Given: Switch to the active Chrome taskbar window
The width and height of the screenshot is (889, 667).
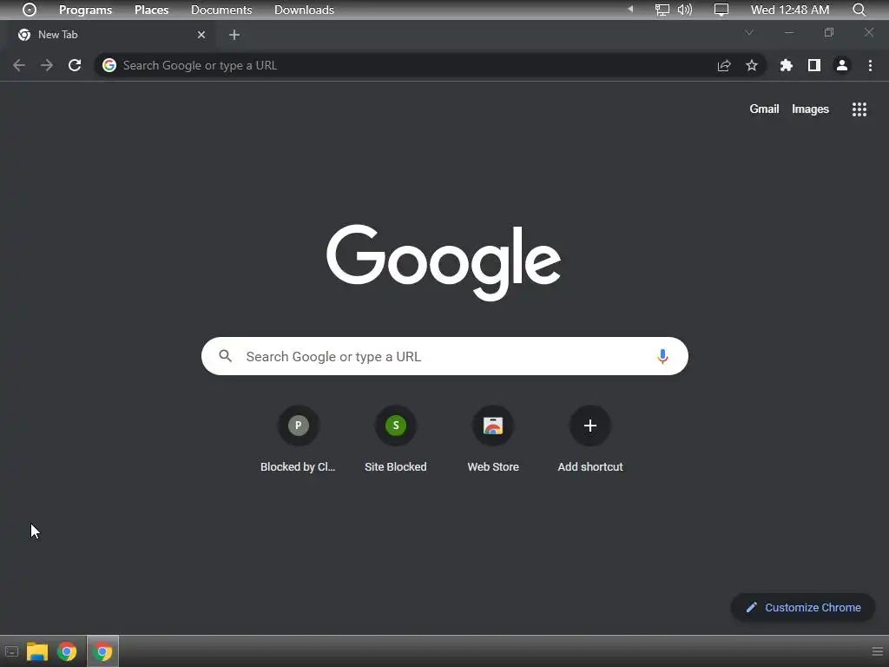Looking at the screenshot, I should pos(102,651).
